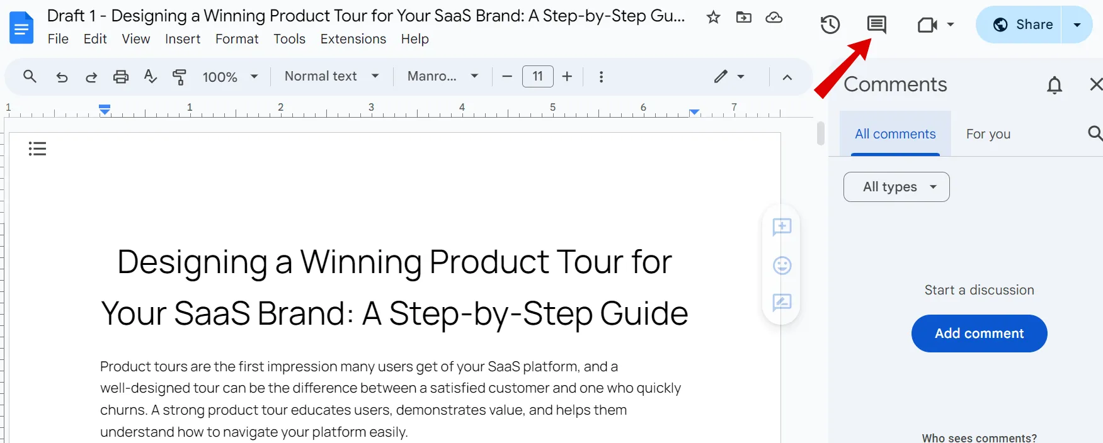Undo the last action
Screen dimensions: 1103x443
(x=62, y=77)
